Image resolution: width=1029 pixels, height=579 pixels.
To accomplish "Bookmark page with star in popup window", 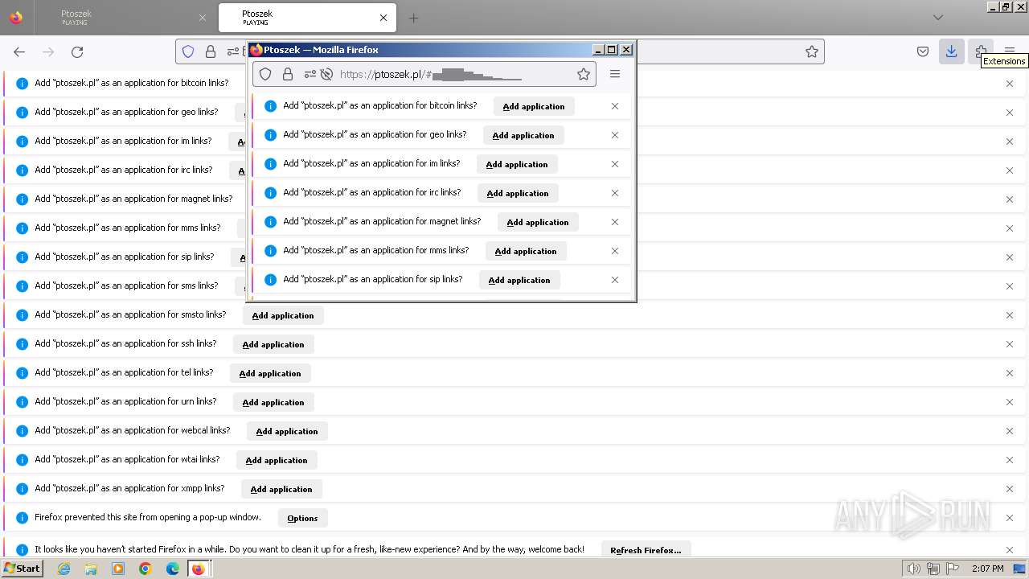I will pyautogui.click(x=584, y=74).
